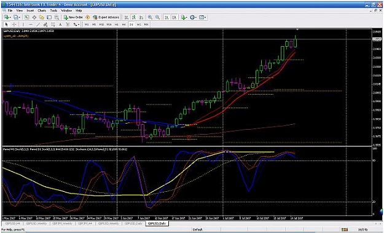This screenshot has width=384, height=233.
Task: Expand the Periods dropdown arrow
Action: 196,17
